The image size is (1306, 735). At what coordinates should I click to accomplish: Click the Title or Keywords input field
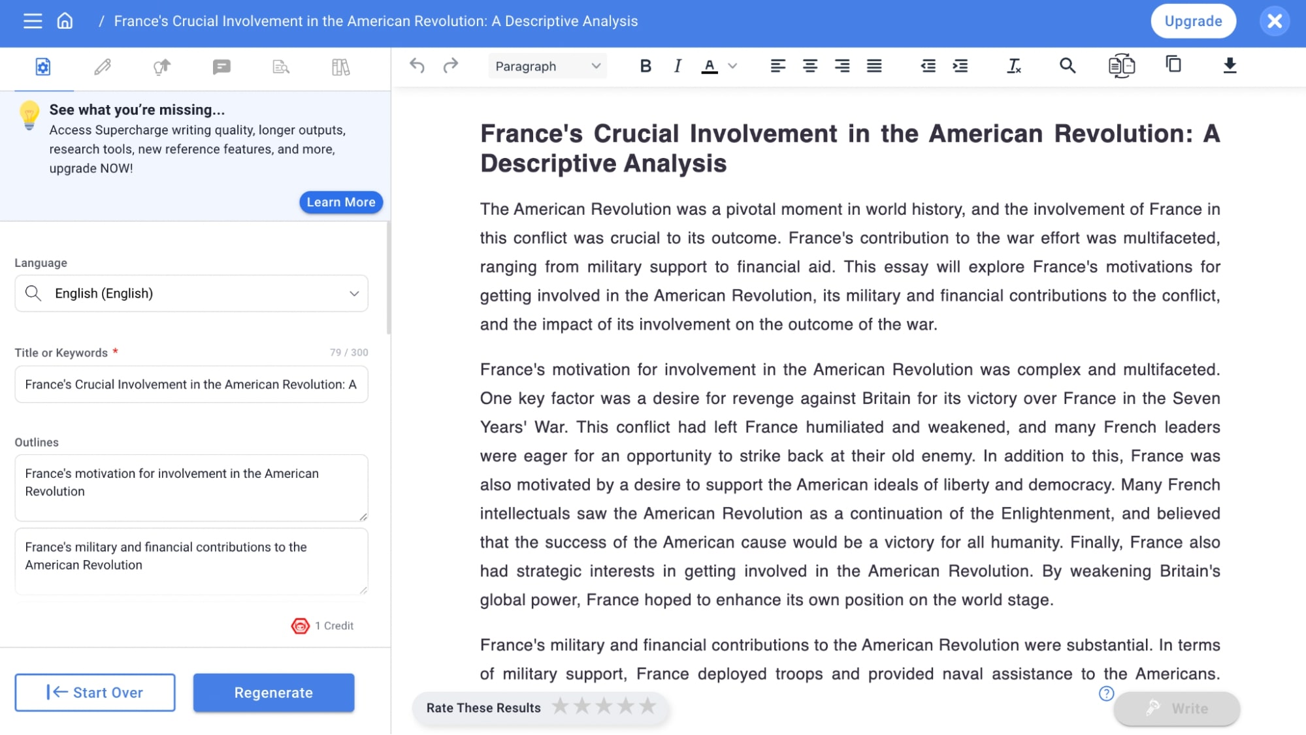click(191, 384)
